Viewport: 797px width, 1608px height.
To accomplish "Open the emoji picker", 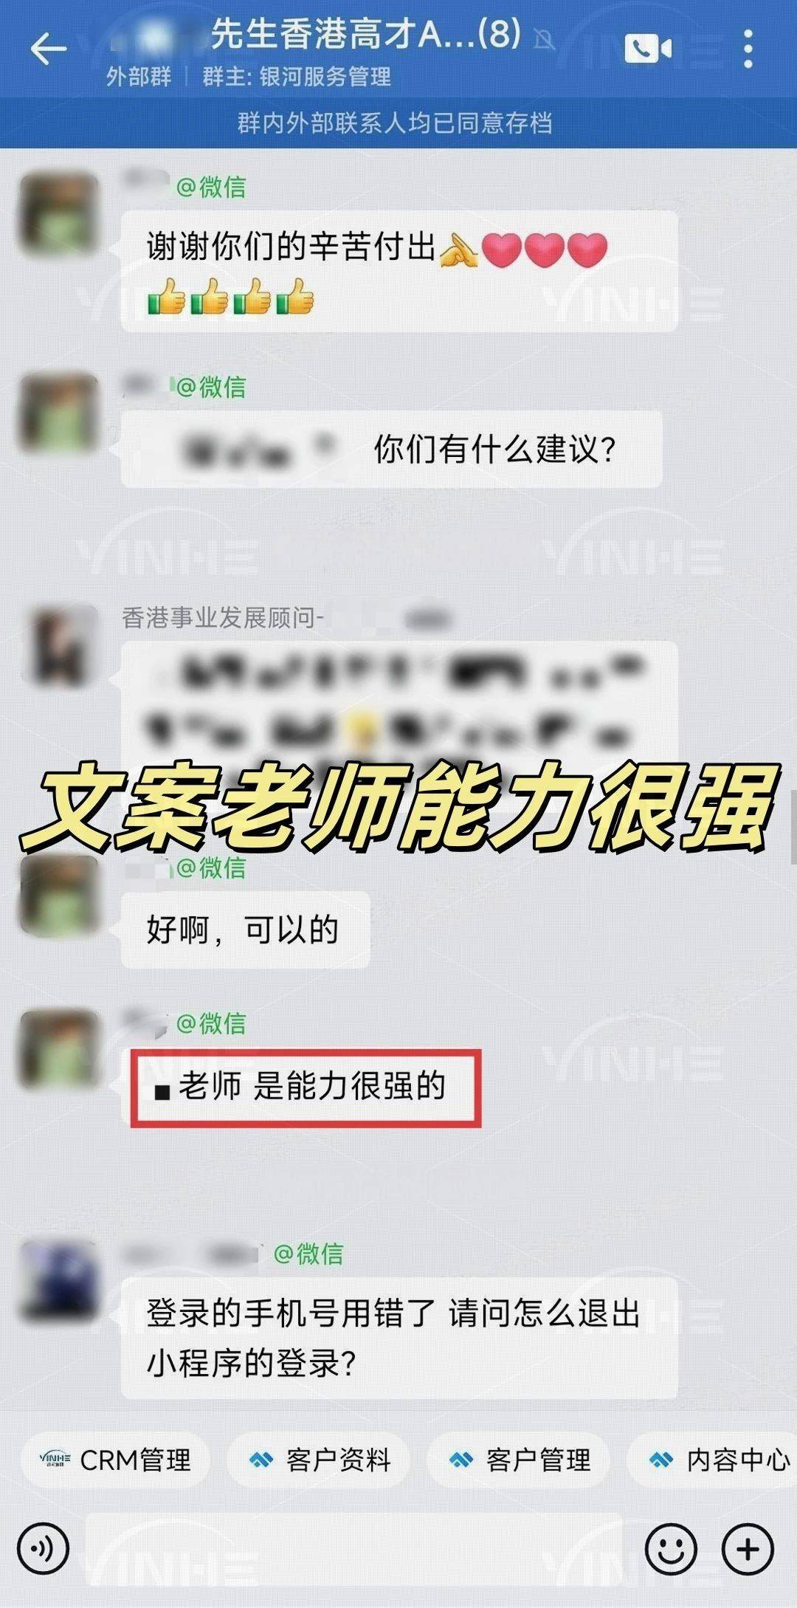I will click(671, 1548).
